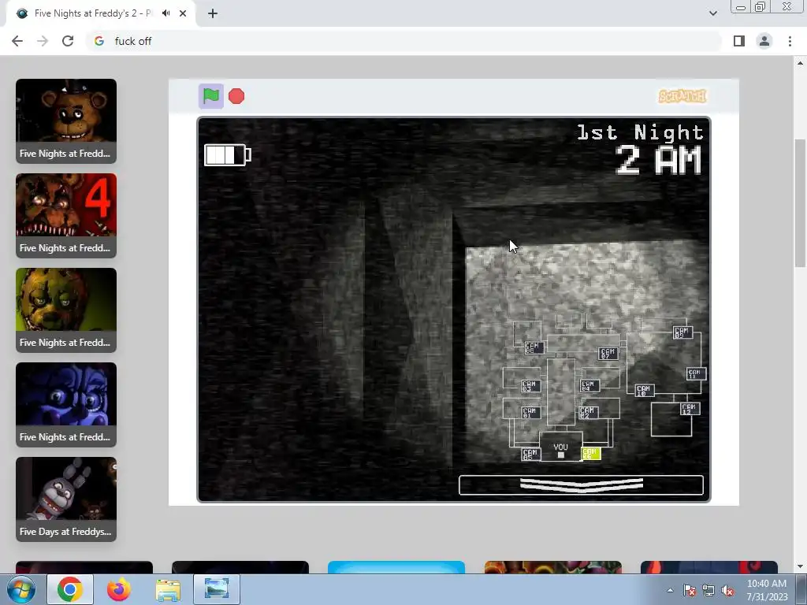The image size is (807, 605).
Task: Open the network status tray icon
Action: click(x=708, y=590)
